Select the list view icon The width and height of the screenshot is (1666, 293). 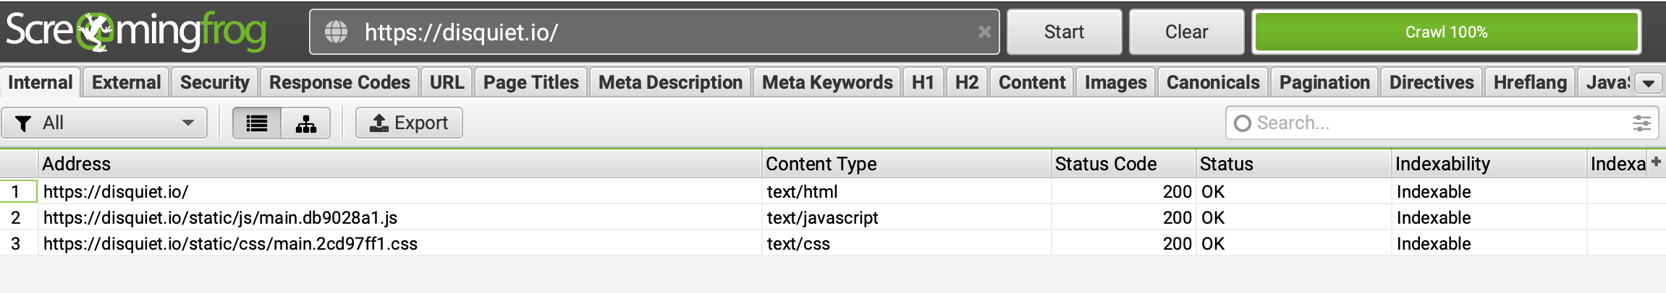[x=257, y=123]
